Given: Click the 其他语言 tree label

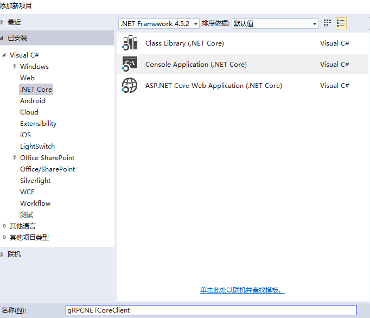Looking at the screenshot, I should 23,226.
